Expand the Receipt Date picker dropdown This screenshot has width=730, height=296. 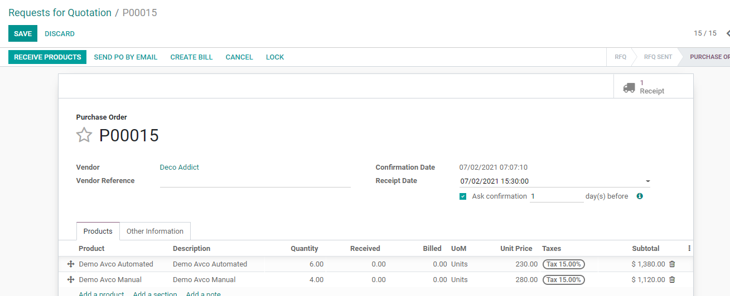pos(647,181)
